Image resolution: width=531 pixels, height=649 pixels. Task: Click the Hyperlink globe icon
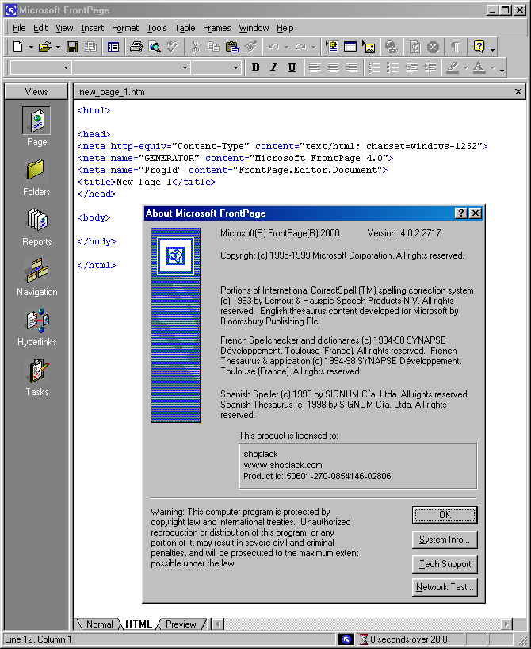[x=392, y=47]
